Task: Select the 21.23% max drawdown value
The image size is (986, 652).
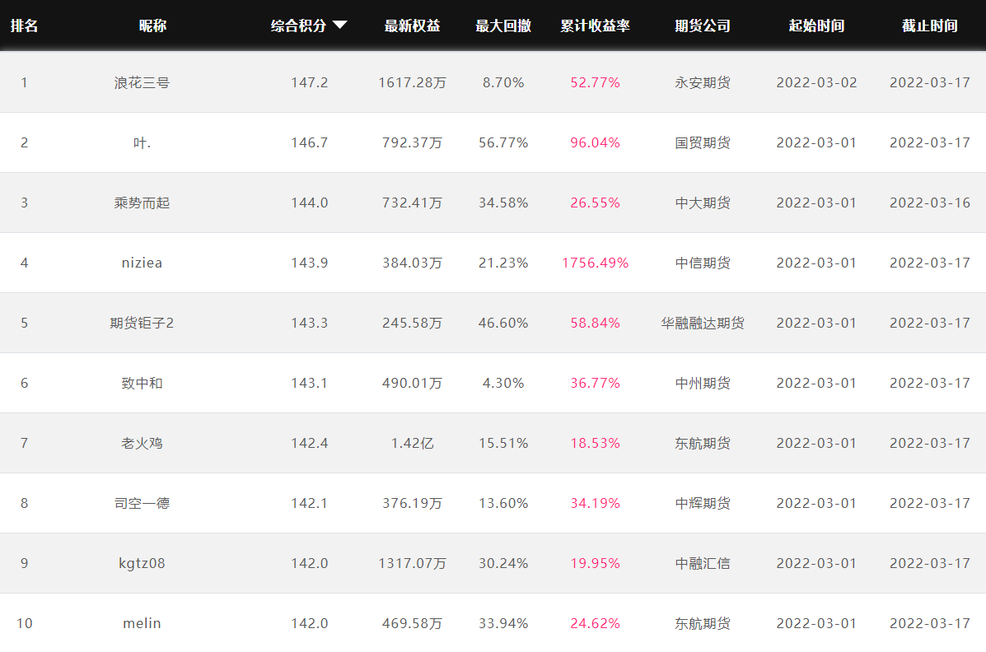Action: [x=503, y=263]
